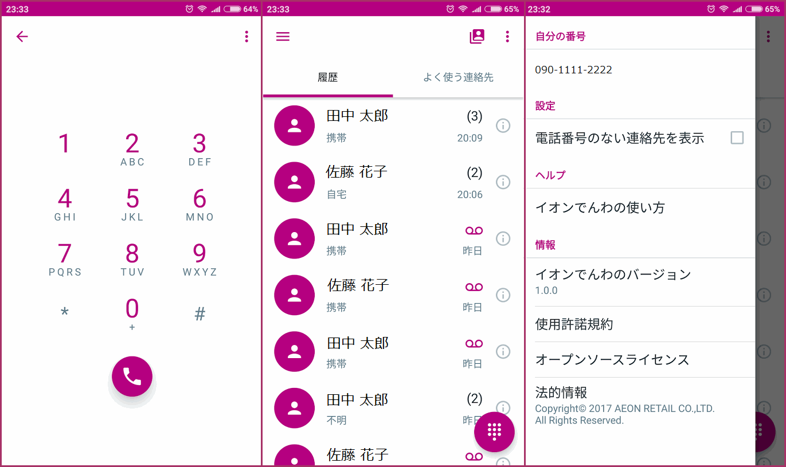Tap the avatar of 佐藤 花子 自宅 call

point(295,182)
